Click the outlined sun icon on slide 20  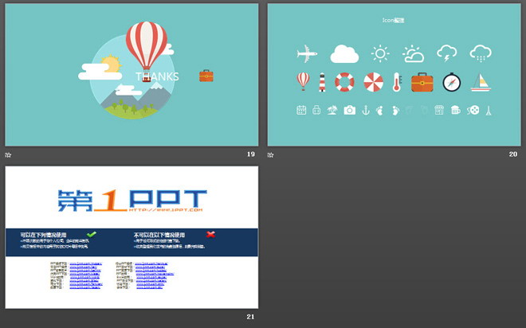coord(380,53)
